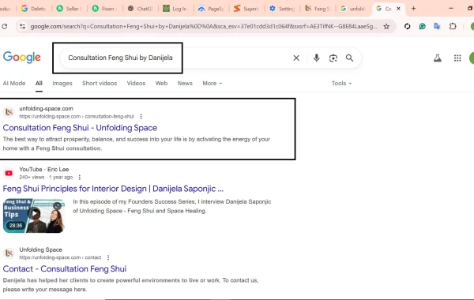Close the current Google search tab
Image resolution: width=474 pixels, height=300 pixels.
pos(398,9)
